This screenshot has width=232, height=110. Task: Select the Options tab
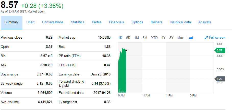tap(137, 22)
